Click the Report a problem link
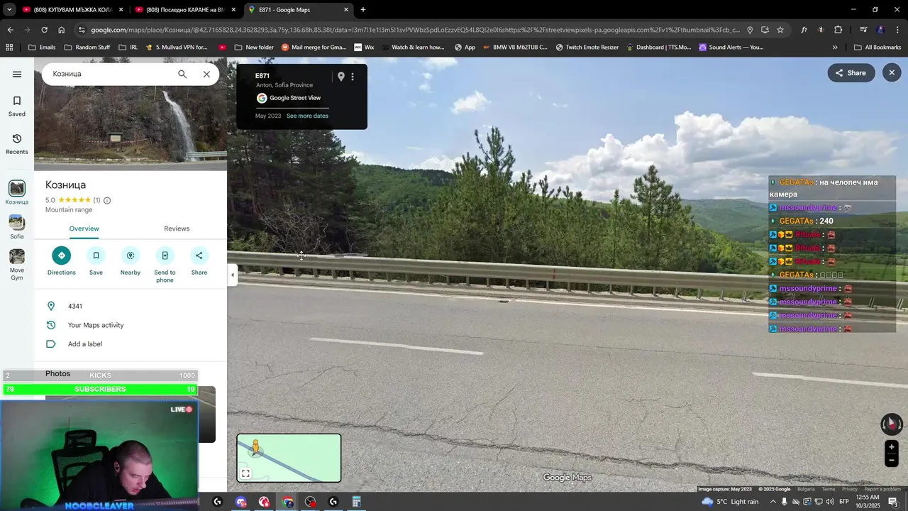 click(882, 489)
